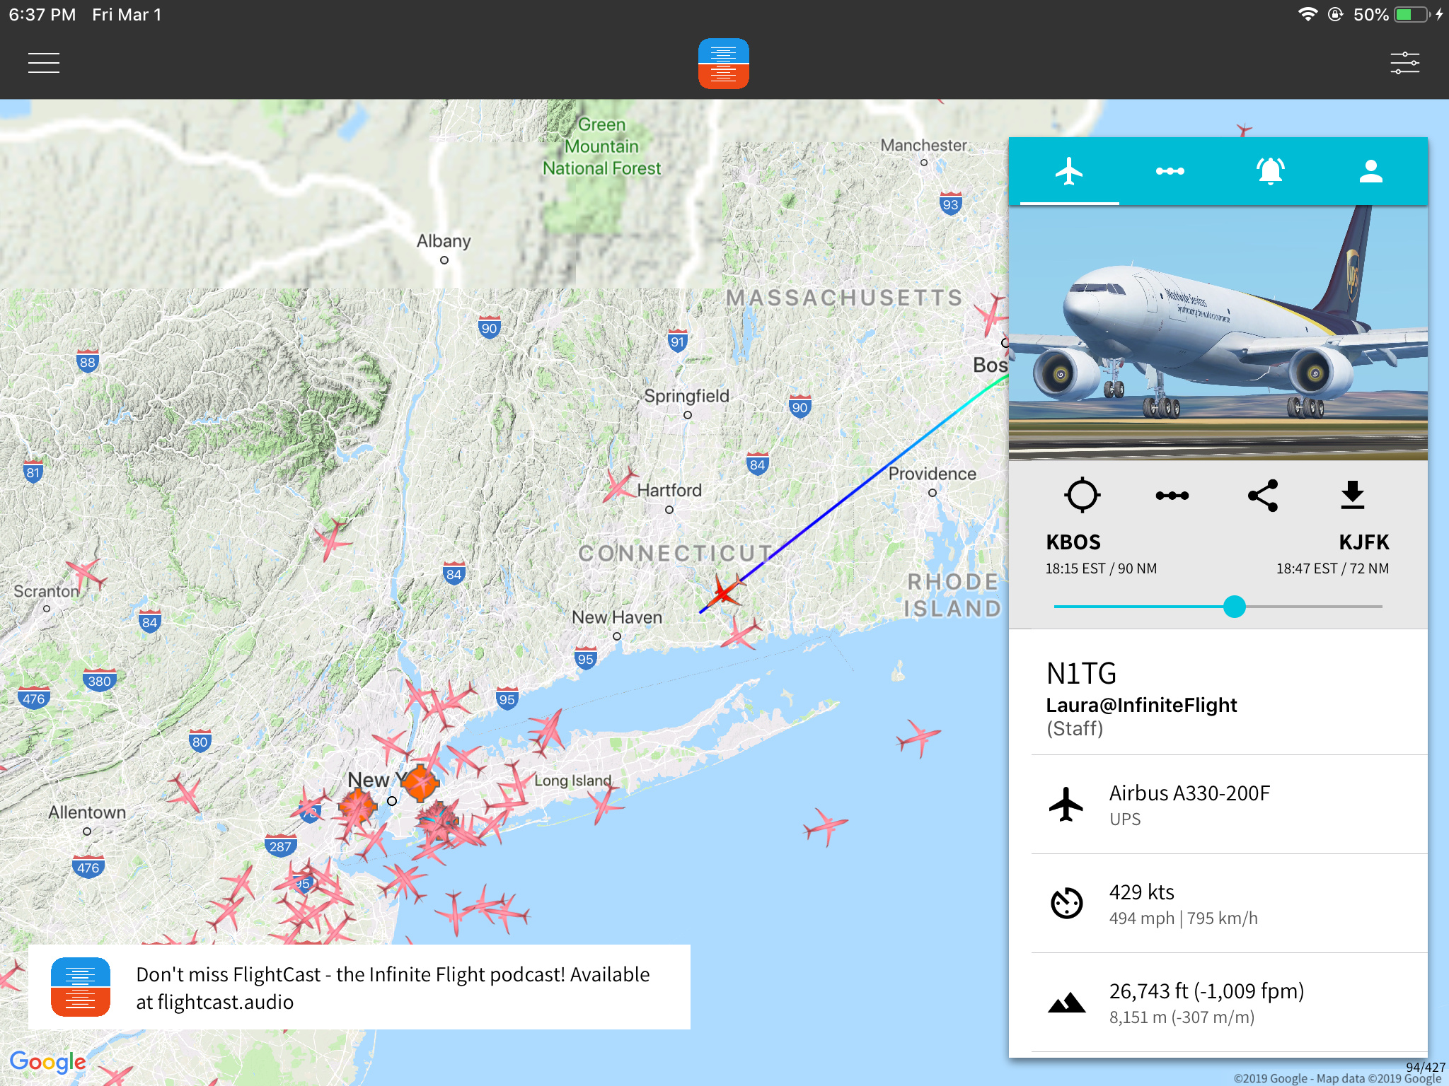Select the selected red aircraft over Connecticut
Screen dimensions: 1449x1086
724,592
